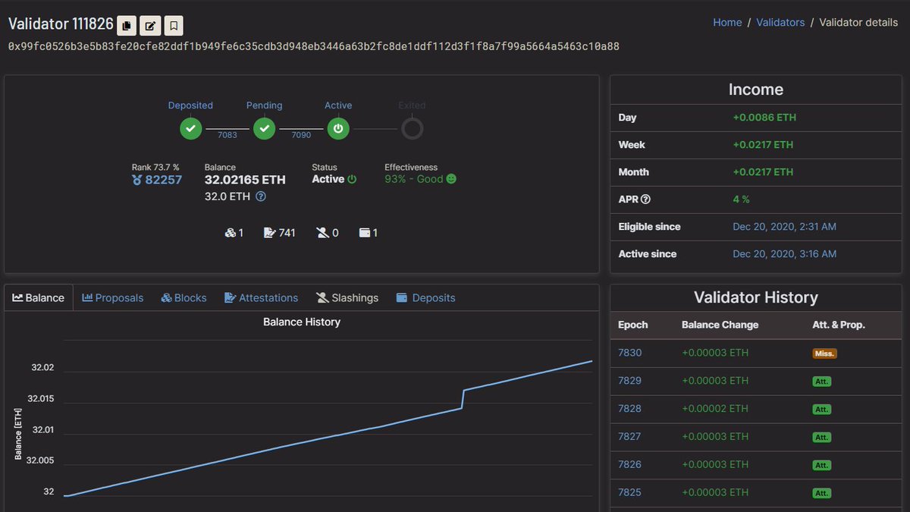Image resolution: width=910 pixels, height=512 pixels.
Task: Click the Pending green checkmark circle
Action: [264, 129]
